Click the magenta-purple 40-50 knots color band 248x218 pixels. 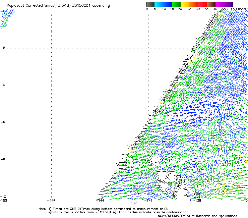(x=224, y=4)
